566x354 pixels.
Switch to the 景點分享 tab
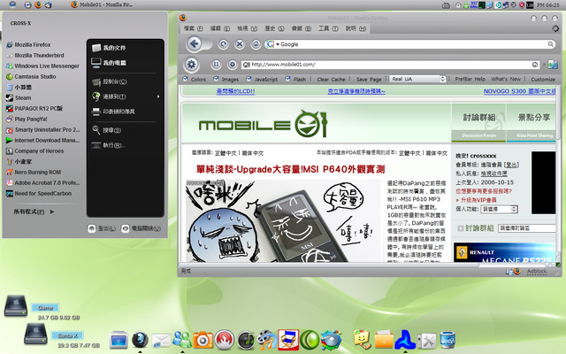click(x=532, y=123)
